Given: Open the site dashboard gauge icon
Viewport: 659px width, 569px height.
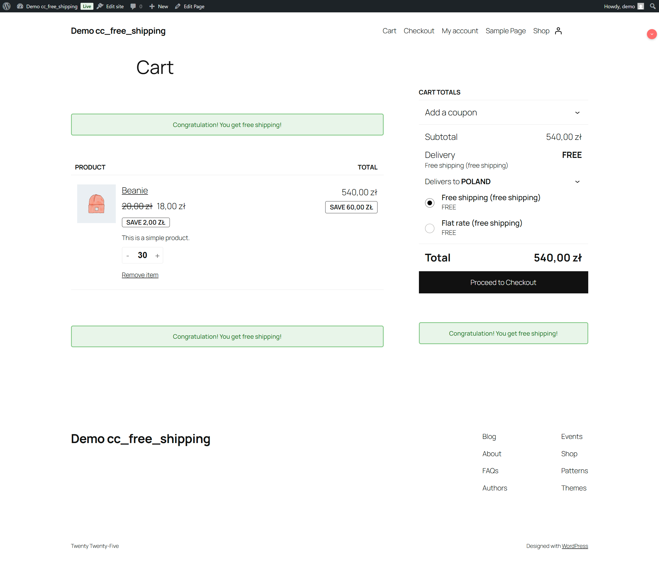Looking at the screenshot, I should (x=20, y=6).
